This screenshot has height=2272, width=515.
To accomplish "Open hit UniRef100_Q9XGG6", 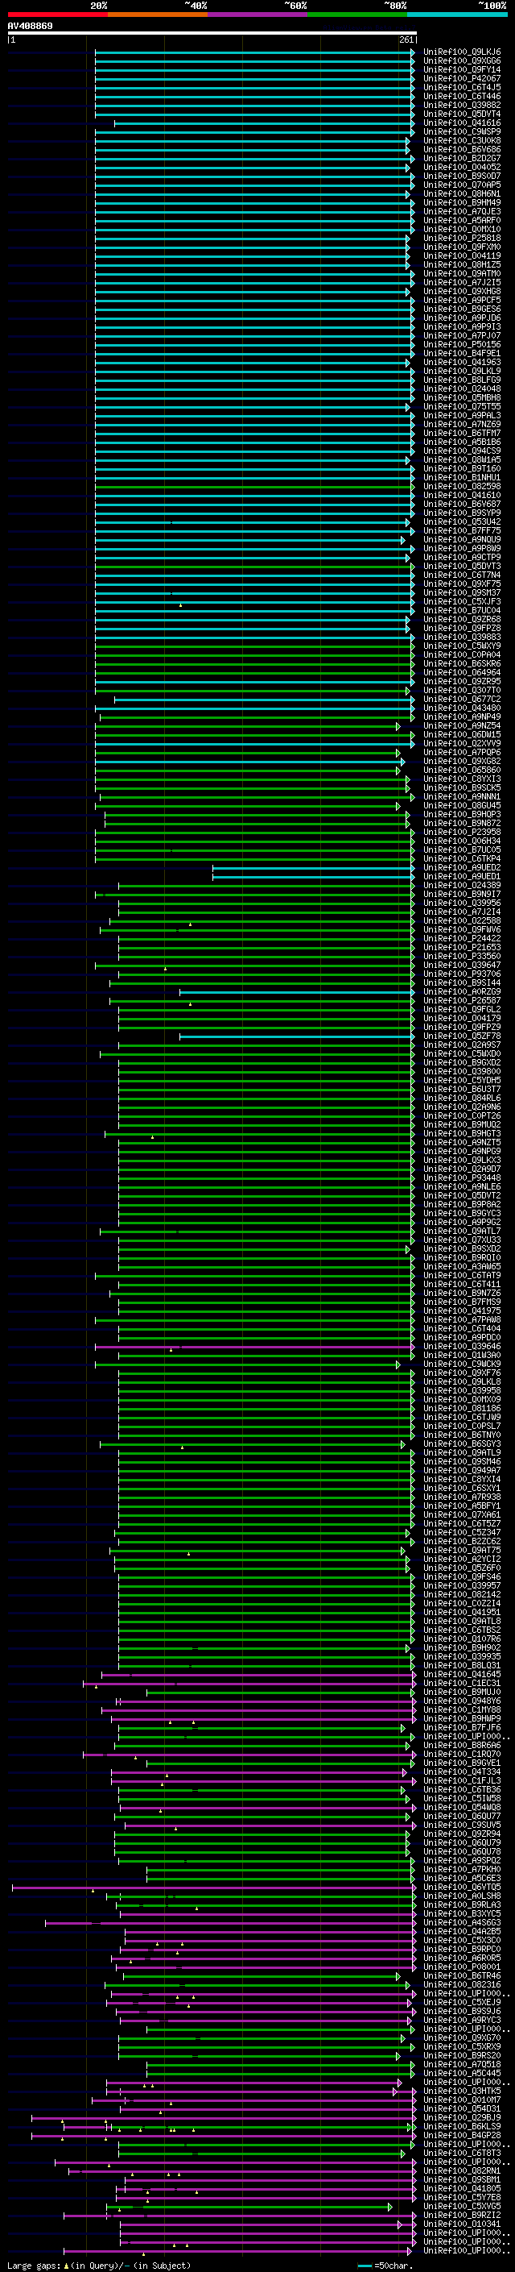I will 462,61.
